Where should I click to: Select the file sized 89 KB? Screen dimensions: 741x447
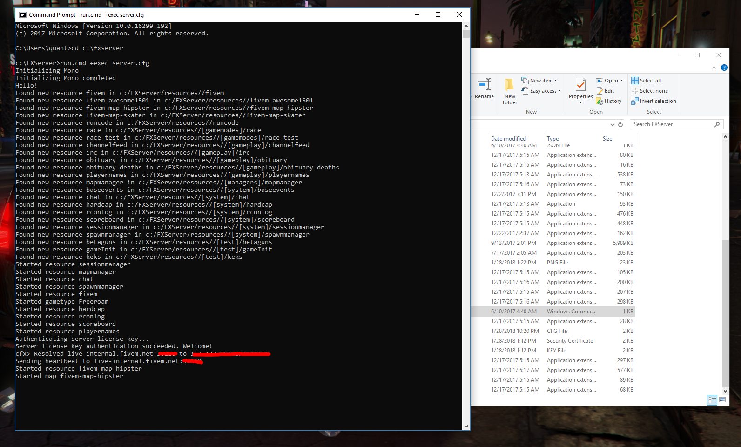point(553,380)
